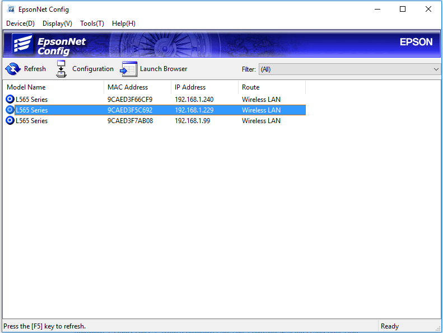Click Wireless LAN in 192.168.1.240 row
The image size is (443, 333).
(262, 100)
